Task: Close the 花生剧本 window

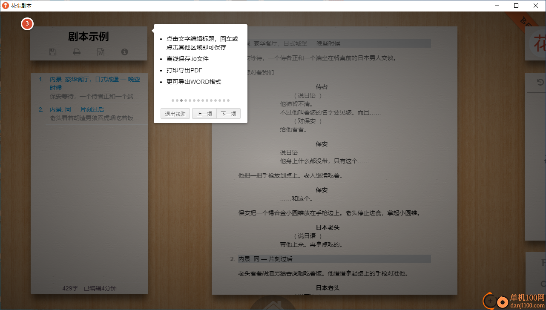Action: [x=536, y=6]
